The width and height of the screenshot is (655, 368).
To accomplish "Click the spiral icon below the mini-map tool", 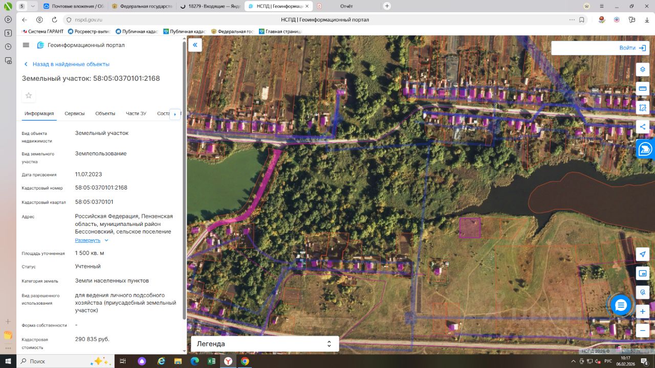I will tap(643, 292).
